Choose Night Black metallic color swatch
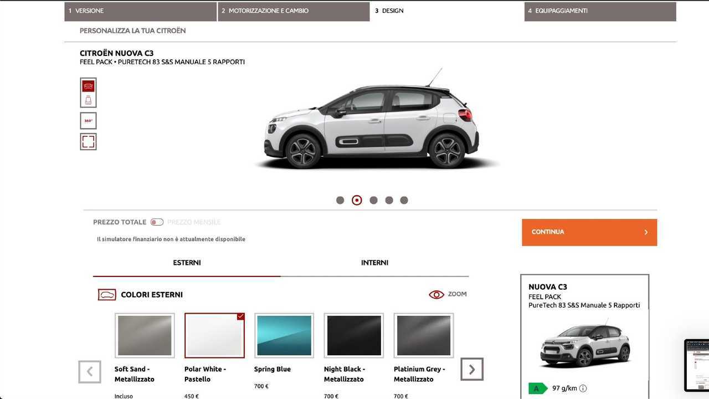 point(354,335)
